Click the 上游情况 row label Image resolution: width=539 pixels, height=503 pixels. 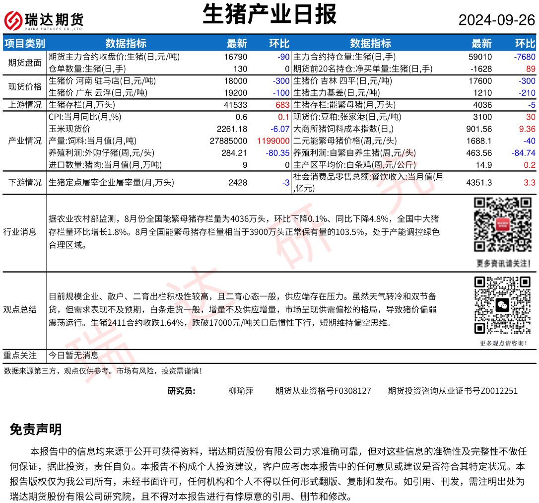[25, 105]
